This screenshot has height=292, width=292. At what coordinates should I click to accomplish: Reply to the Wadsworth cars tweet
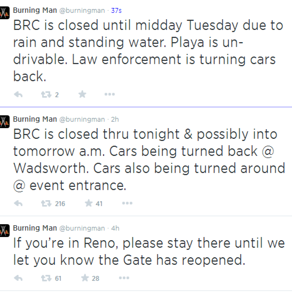point(18,204)
